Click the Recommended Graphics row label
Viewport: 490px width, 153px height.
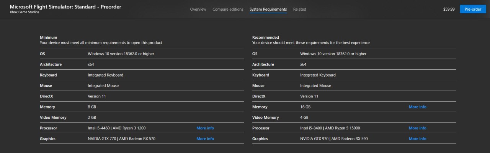click(260, 139)
